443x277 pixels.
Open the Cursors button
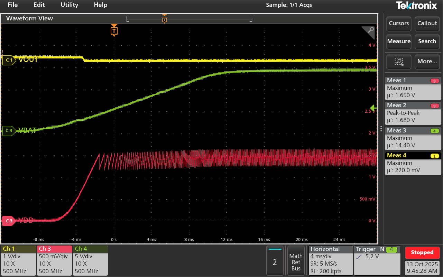pos(399,24)
